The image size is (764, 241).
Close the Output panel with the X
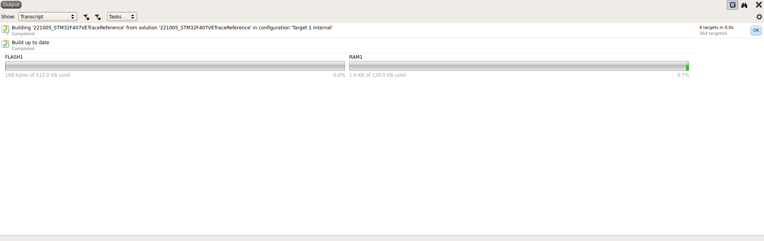click(759, 5)
